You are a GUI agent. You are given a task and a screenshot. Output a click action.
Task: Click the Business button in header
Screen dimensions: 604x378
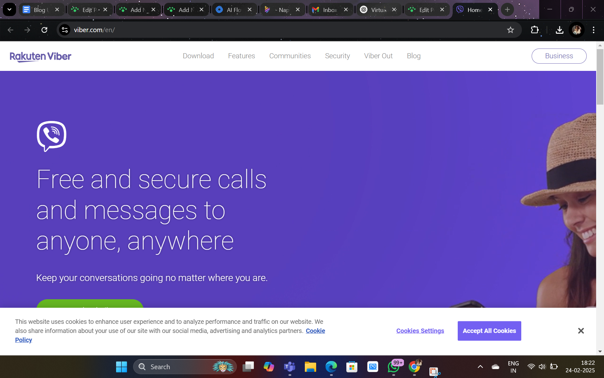(559, 56)
